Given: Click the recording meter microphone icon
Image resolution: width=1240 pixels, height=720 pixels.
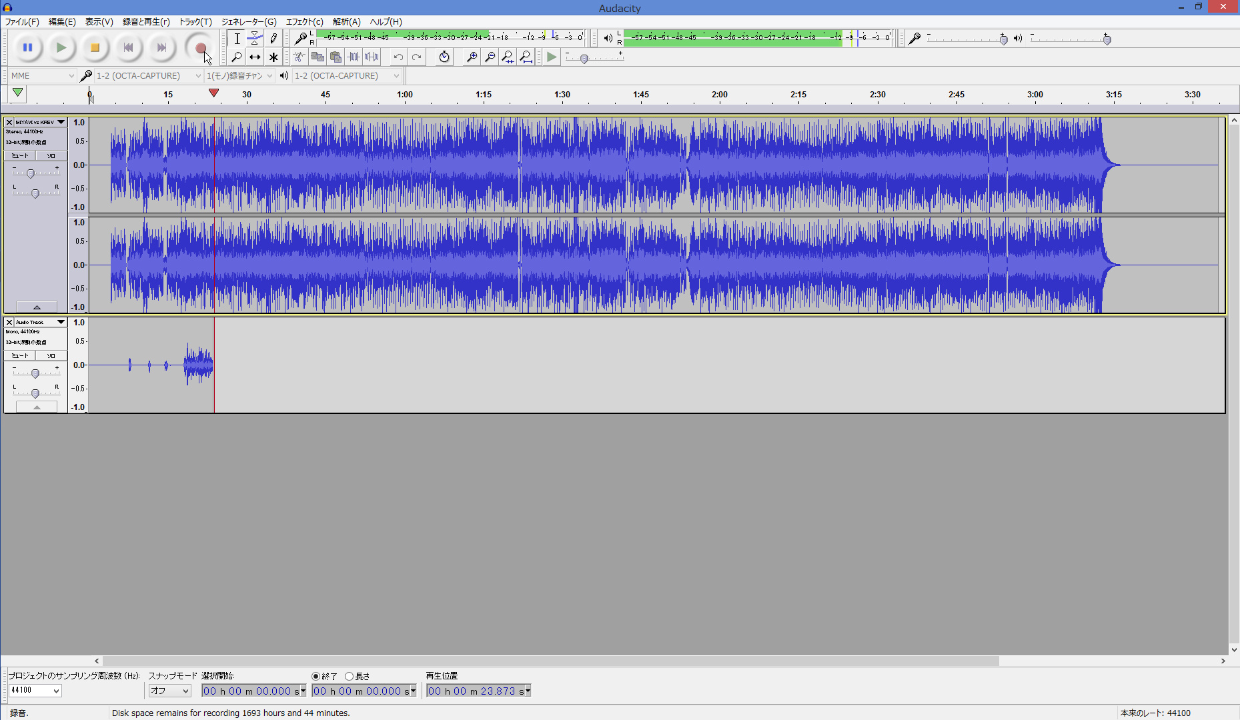Looking at the screenshot, I should click(x=301, y=39).
